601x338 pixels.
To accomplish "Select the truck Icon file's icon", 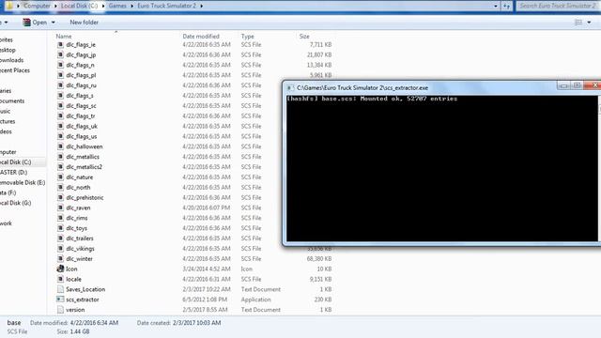I will (60, 269).
